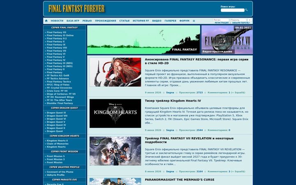
Task: Open the Галерея section
Action: [170, 21]
